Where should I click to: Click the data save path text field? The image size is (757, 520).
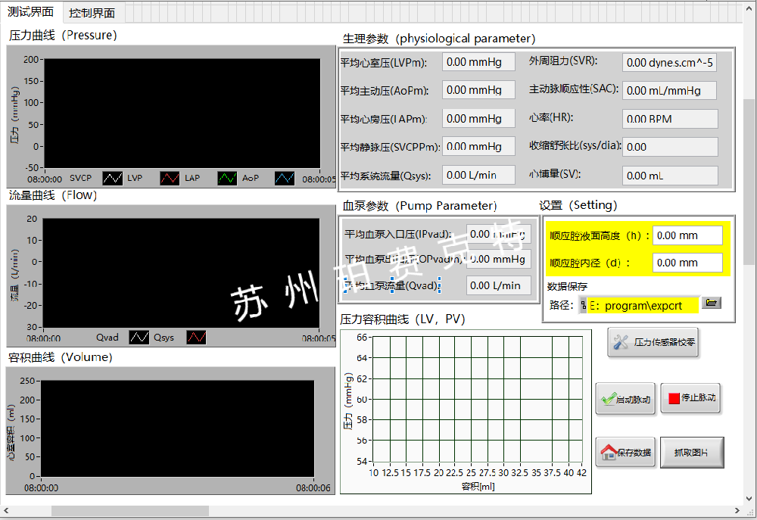point(642,306)
